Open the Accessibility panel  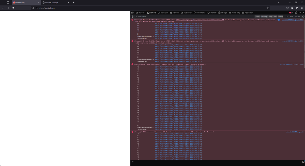[x=235, y=13]
